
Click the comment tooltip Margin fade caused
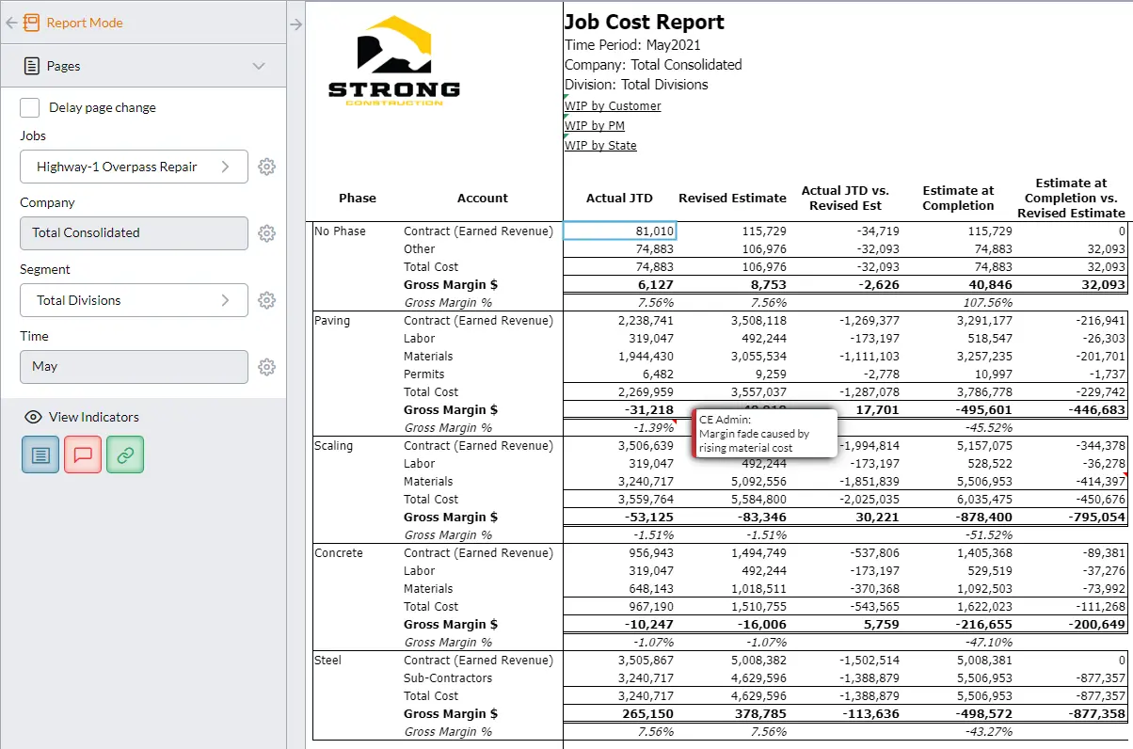(764, 434)
